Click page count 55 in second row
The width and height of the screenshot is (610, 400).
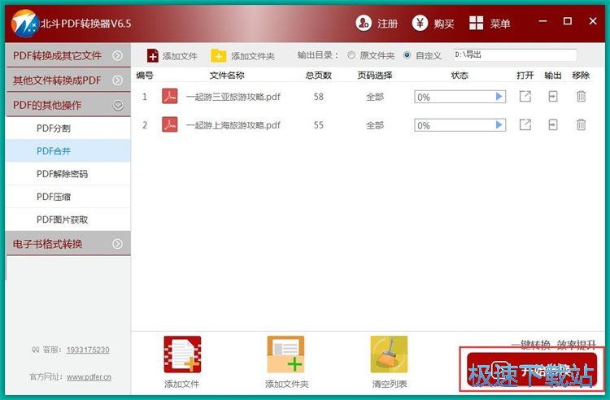pyautogui.click(x=319, y=124)
